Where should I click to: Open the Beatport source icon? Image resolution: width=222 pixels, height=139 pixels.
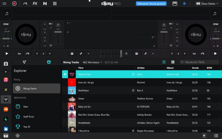(x=6, y=119)
